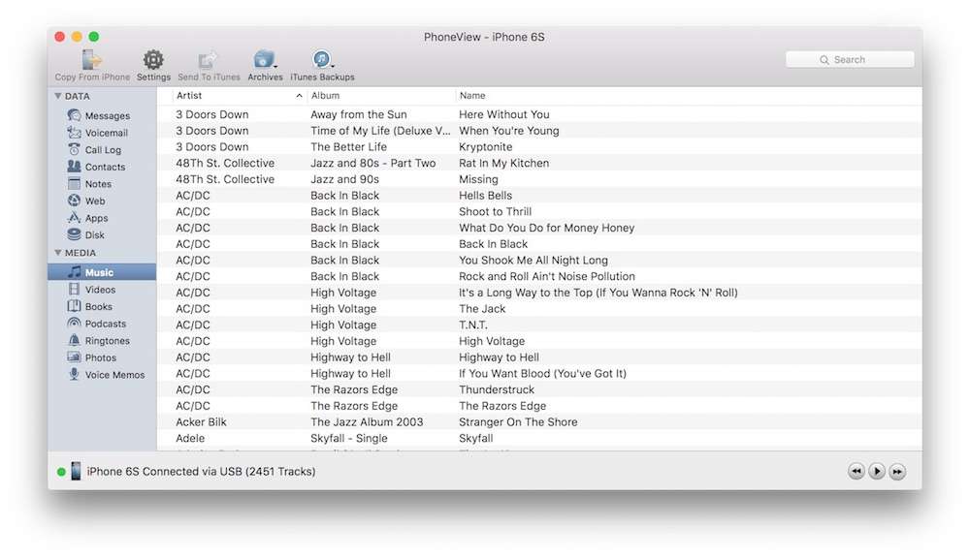Click the fast-forward playback button
The width and height of the screenshot is (970, 558).
[x=897, y=472]
